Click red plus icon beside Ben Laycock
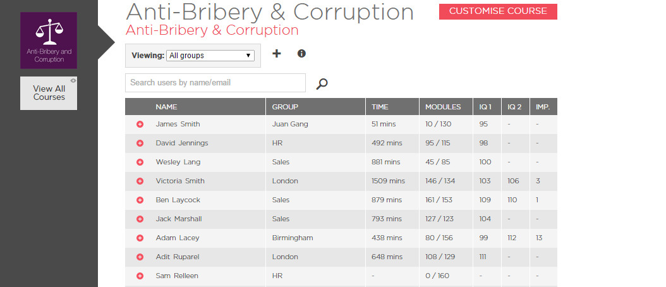 tap(140, 200)
